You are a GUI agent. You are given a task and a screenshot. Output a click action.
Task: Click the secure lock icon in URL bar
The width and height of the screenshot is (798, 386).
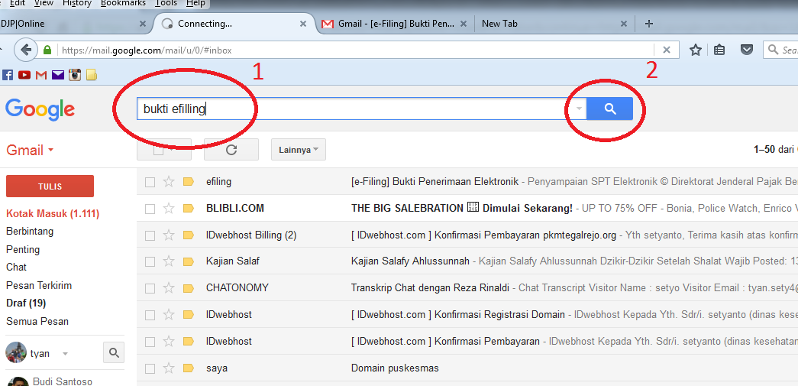pyautogui.click(x=48, y=50)
